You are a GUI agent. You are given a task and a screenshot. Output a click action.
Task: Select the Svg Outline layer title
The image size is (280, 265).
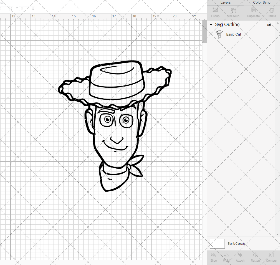[227, 24]
